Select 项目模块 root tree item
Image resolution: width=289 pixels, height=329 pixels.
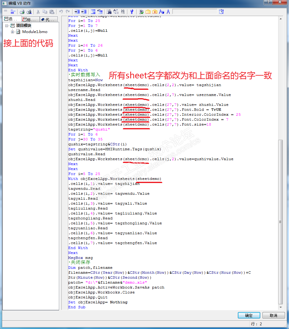24,25
